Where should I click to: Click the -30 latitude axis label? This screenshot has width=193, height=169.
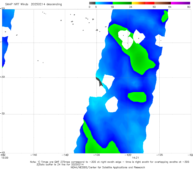point(2,77)
